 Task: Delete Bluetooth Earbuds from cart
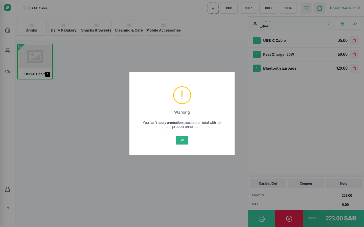[x=354, y=68]
